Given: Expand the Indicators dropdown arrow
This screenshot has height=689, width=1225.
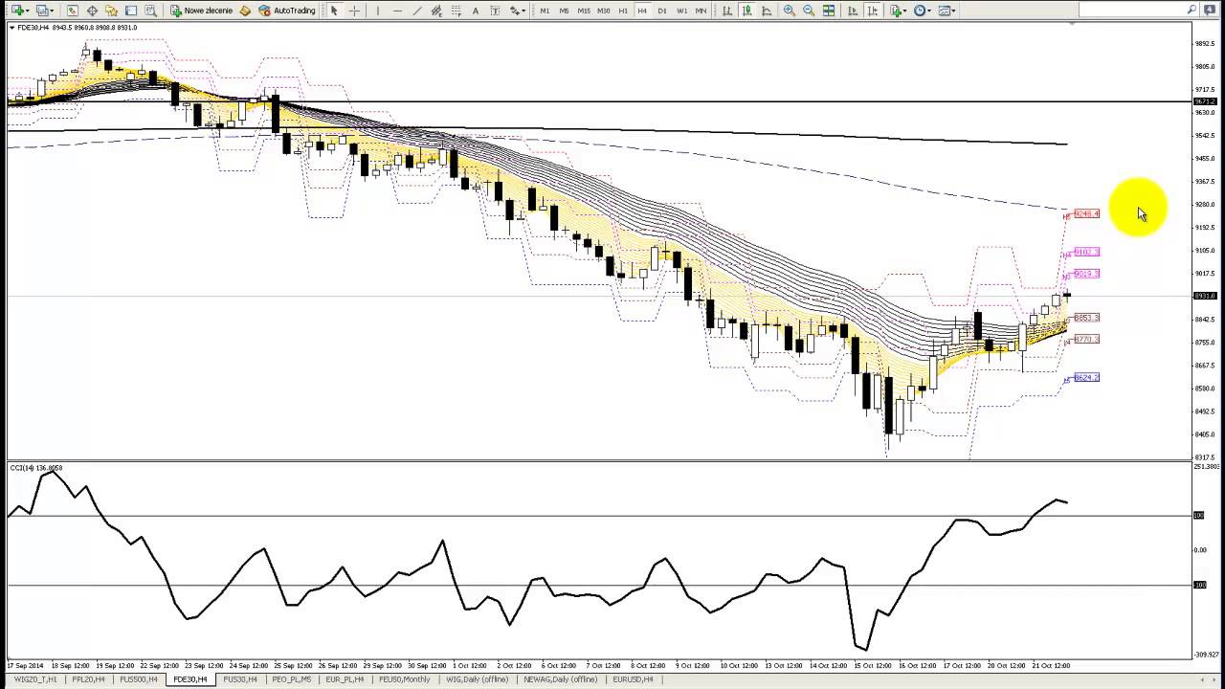Looking at the screenshot, I should pyautogui.click(x=905, y=11).
